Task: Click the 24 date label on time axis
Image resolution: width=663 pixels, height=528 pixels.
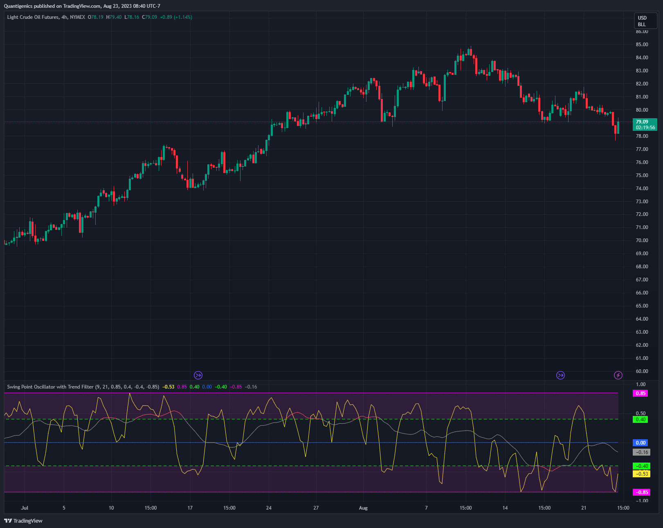Action: (x=269, y=508)
